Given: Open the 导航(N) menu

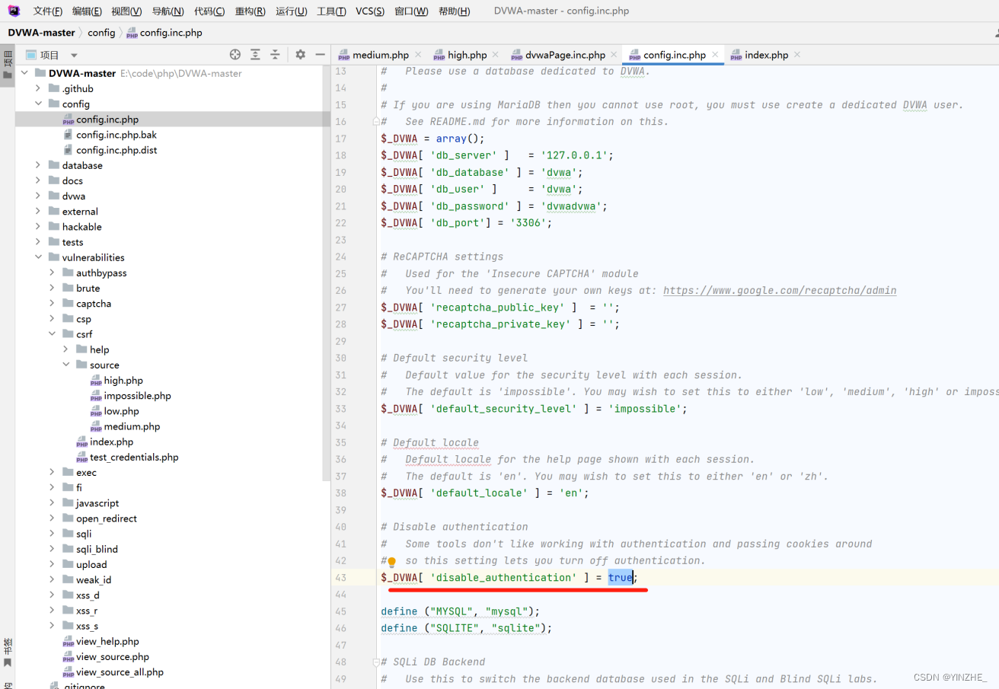Looking at the screenshot, I should click(168, 11).
